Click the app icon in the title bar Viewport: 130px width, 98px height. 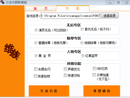pyautogui.click(x=2, y=2)
